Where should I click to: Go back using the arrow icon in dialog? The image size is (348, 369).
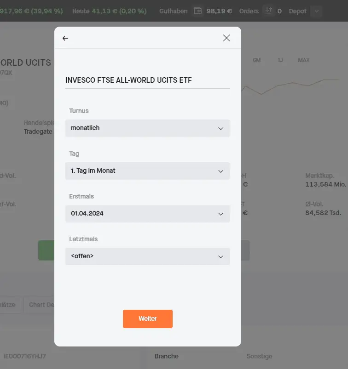pos(65,38)
